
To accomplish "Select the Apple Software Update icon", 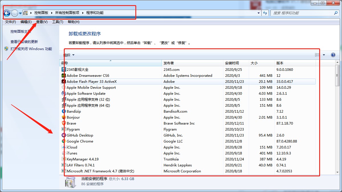I will [64, 93].
